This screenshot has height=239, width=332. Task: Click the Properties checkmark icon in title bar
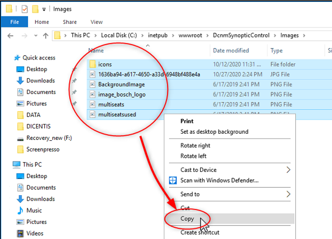[24, 9]
